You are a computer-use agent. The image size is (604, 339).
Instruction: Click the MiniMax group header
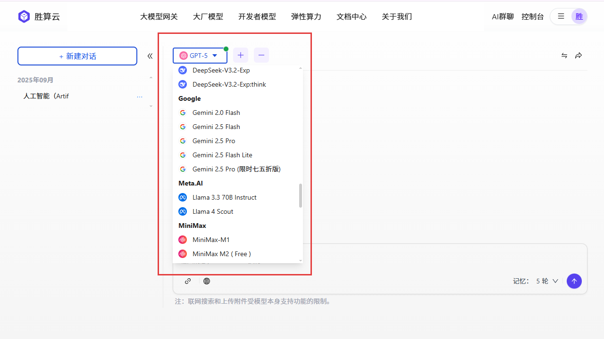coord(193,226)
